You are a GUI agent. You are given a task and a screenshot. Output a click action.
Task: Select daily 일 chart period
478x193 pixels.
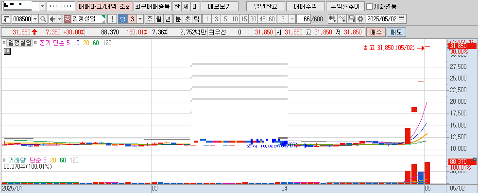122,19
